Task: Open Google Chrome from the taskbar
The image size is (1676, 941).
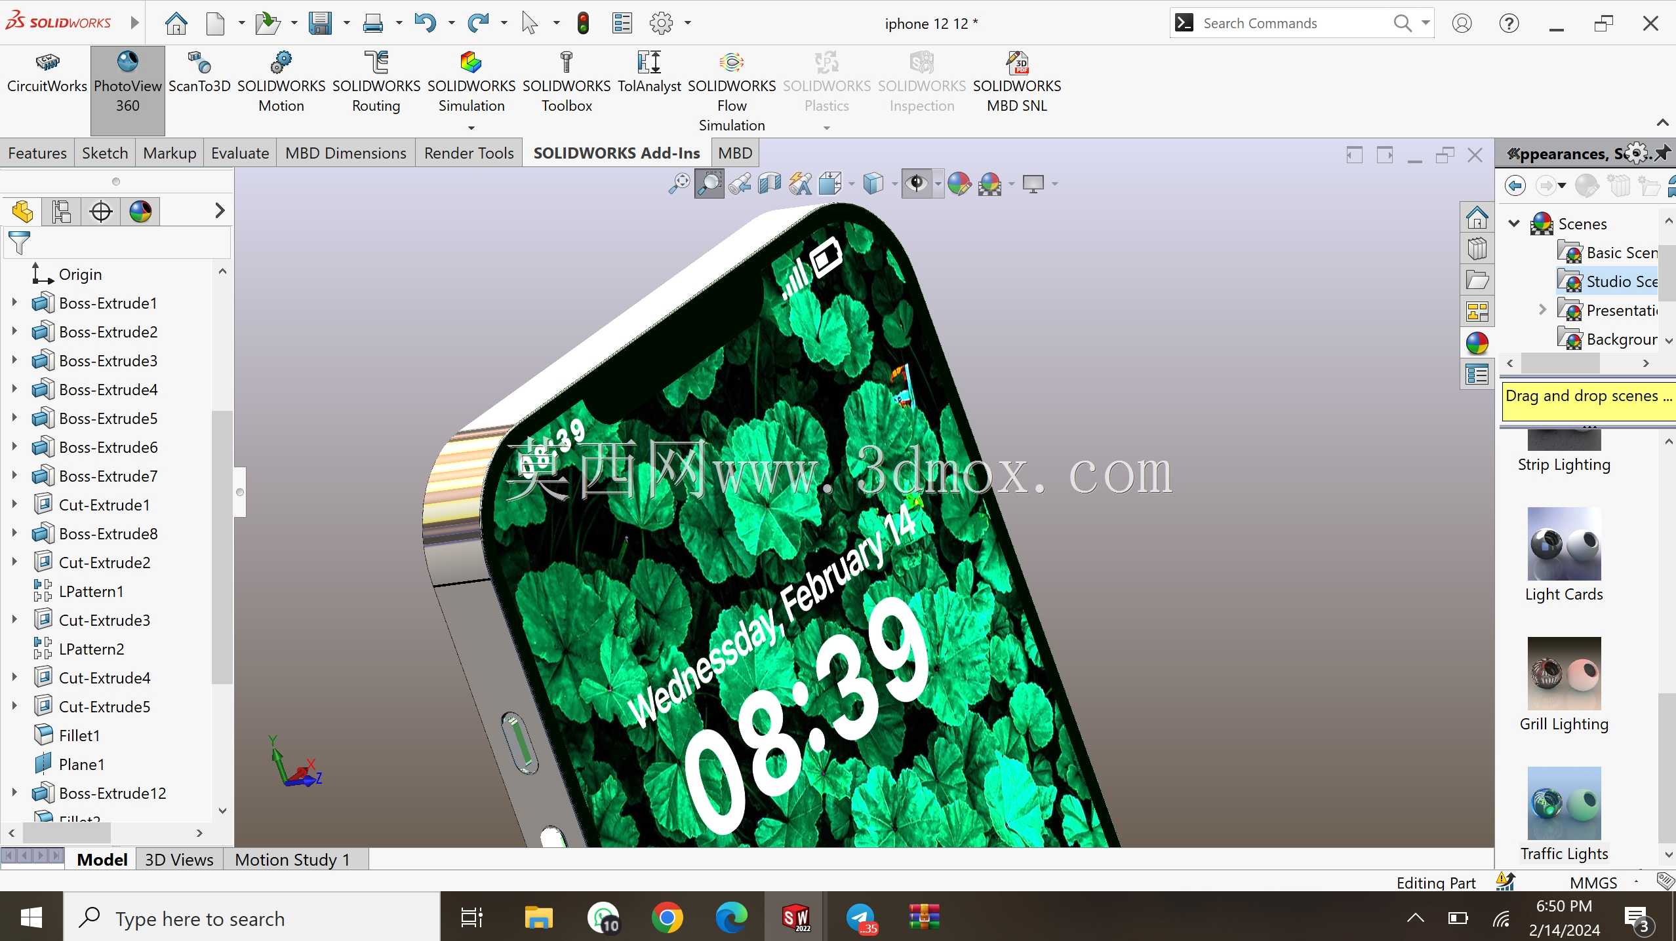Action: (x=667, y=917)
